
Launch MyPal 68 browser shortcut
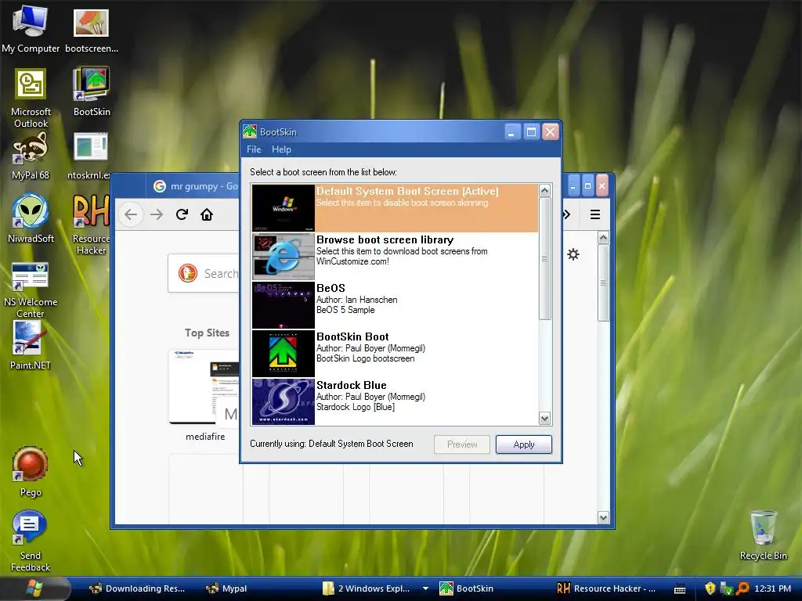pyautogui.click(x=31, y=156)
